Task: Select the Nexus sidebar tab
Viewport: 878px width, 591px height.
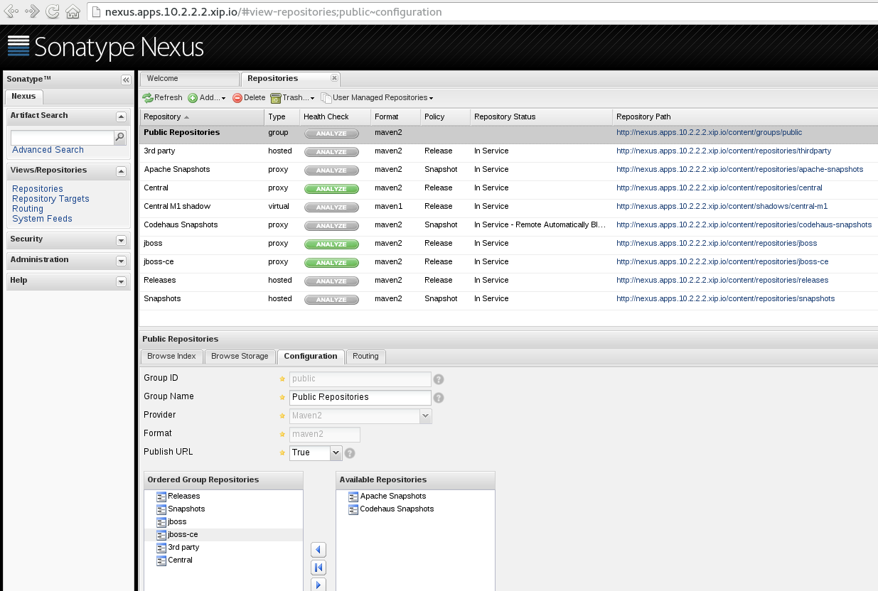Action: click(x=23, y=97)
